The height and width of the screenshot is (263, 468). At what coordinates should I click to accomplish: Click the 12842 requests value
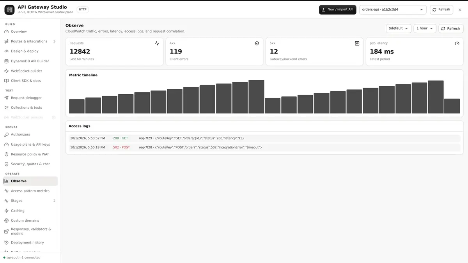[80, 51]
